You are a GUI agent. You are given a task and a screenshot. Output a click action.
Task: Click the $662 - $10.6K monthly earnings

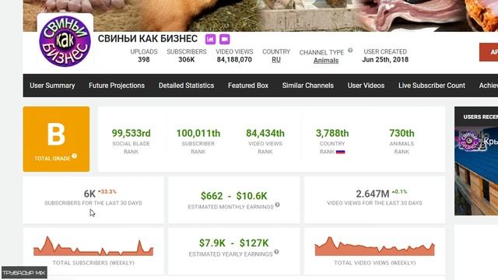click(233, 196)
